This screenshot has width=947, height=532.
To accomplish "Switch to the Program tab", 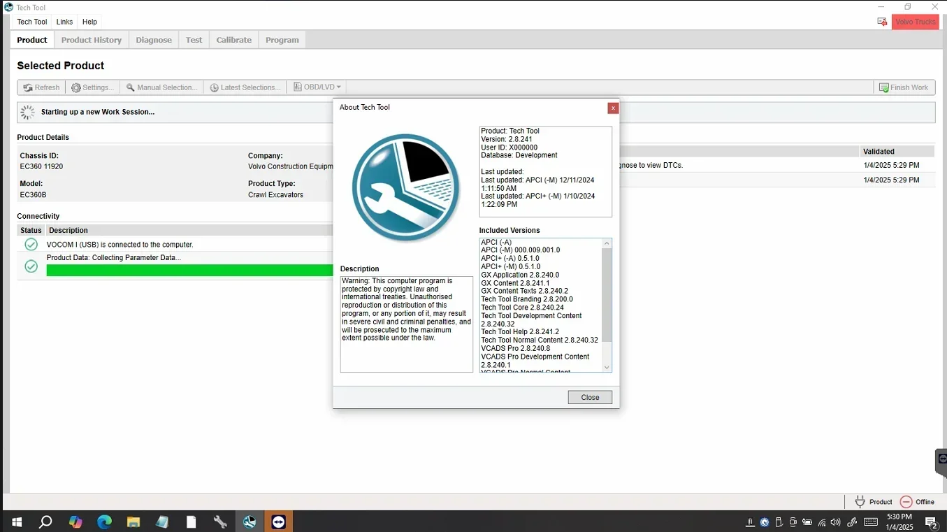I will tap(282, 40).
